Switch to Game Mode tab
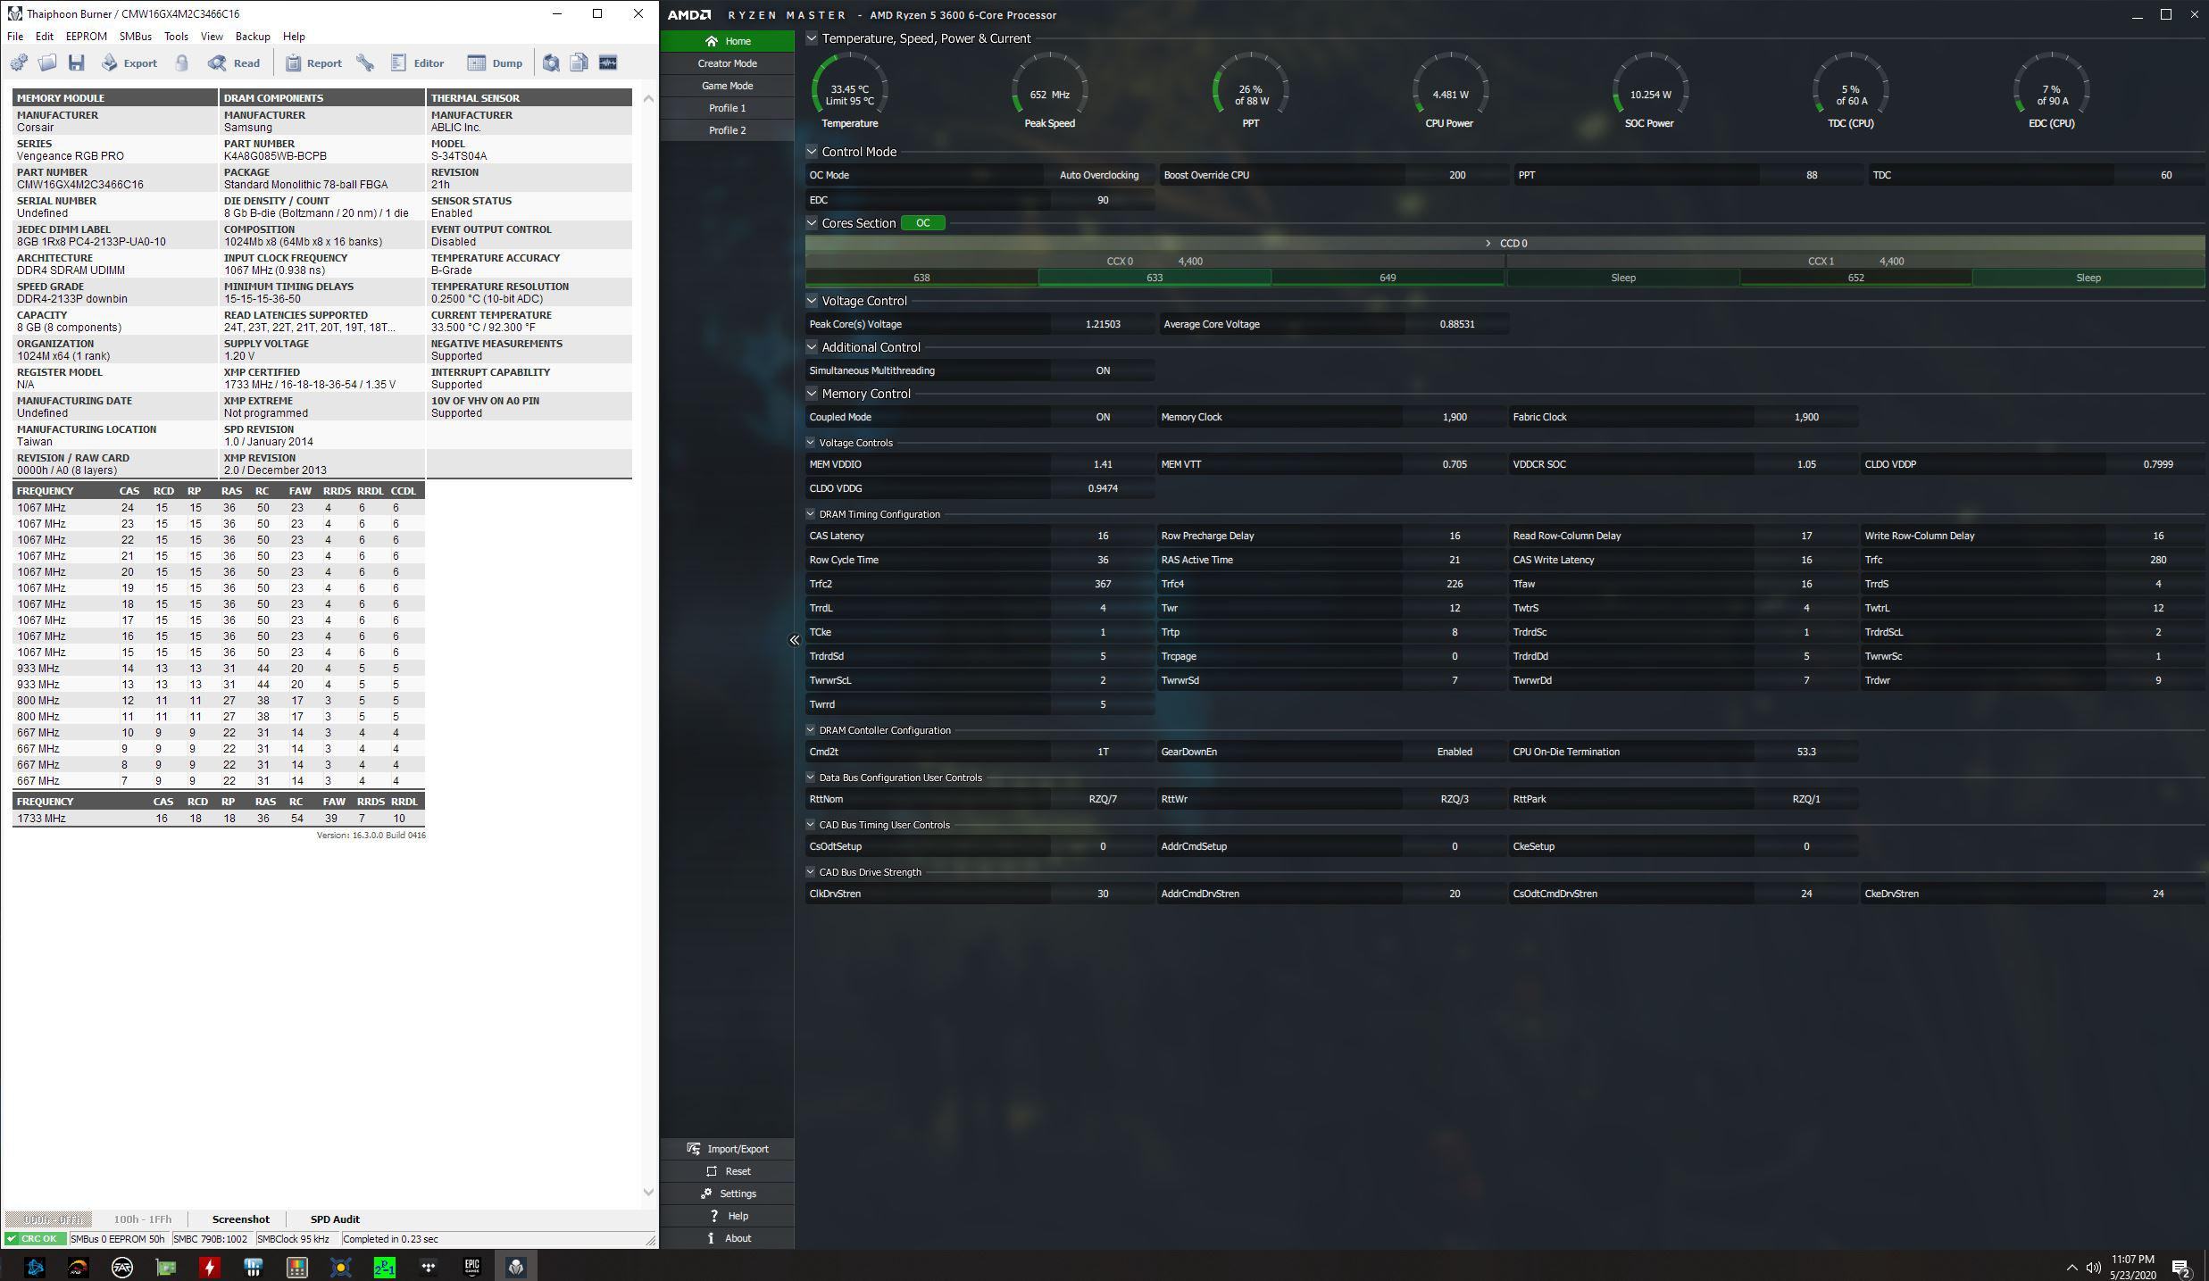This screenshot has width=2209, height=1281. pyautogui.click(x=727, y=86)
